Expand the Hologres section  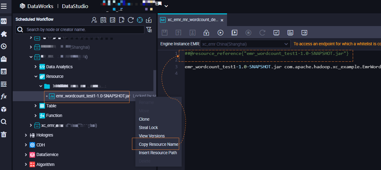pyautogui.click(x=26, y=135)
